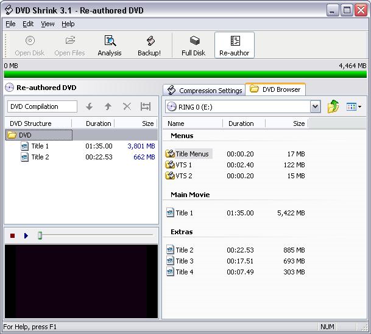Click the 303 MB size value
The image size is (371, 334).
click(294, 272)
